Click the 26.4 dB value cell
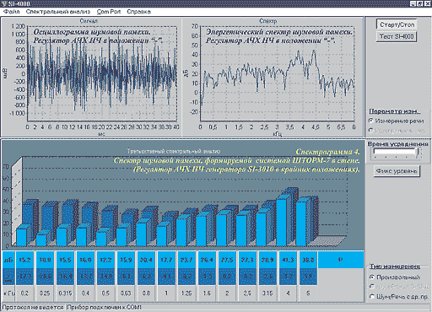The height and width of the screenshot is (312, 432). point(207,260)
